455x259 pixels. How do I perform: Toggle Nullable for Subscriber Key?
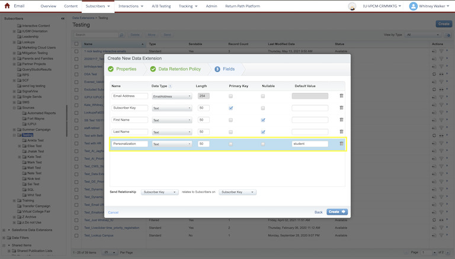coord(263,108)
